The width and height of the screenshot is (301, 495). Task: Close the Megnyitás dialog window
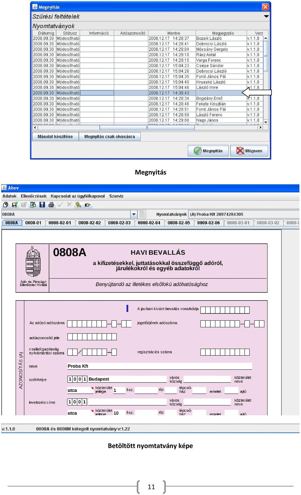(266, 7)
